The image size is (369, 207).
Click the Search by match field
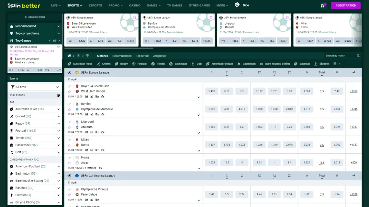340,56
